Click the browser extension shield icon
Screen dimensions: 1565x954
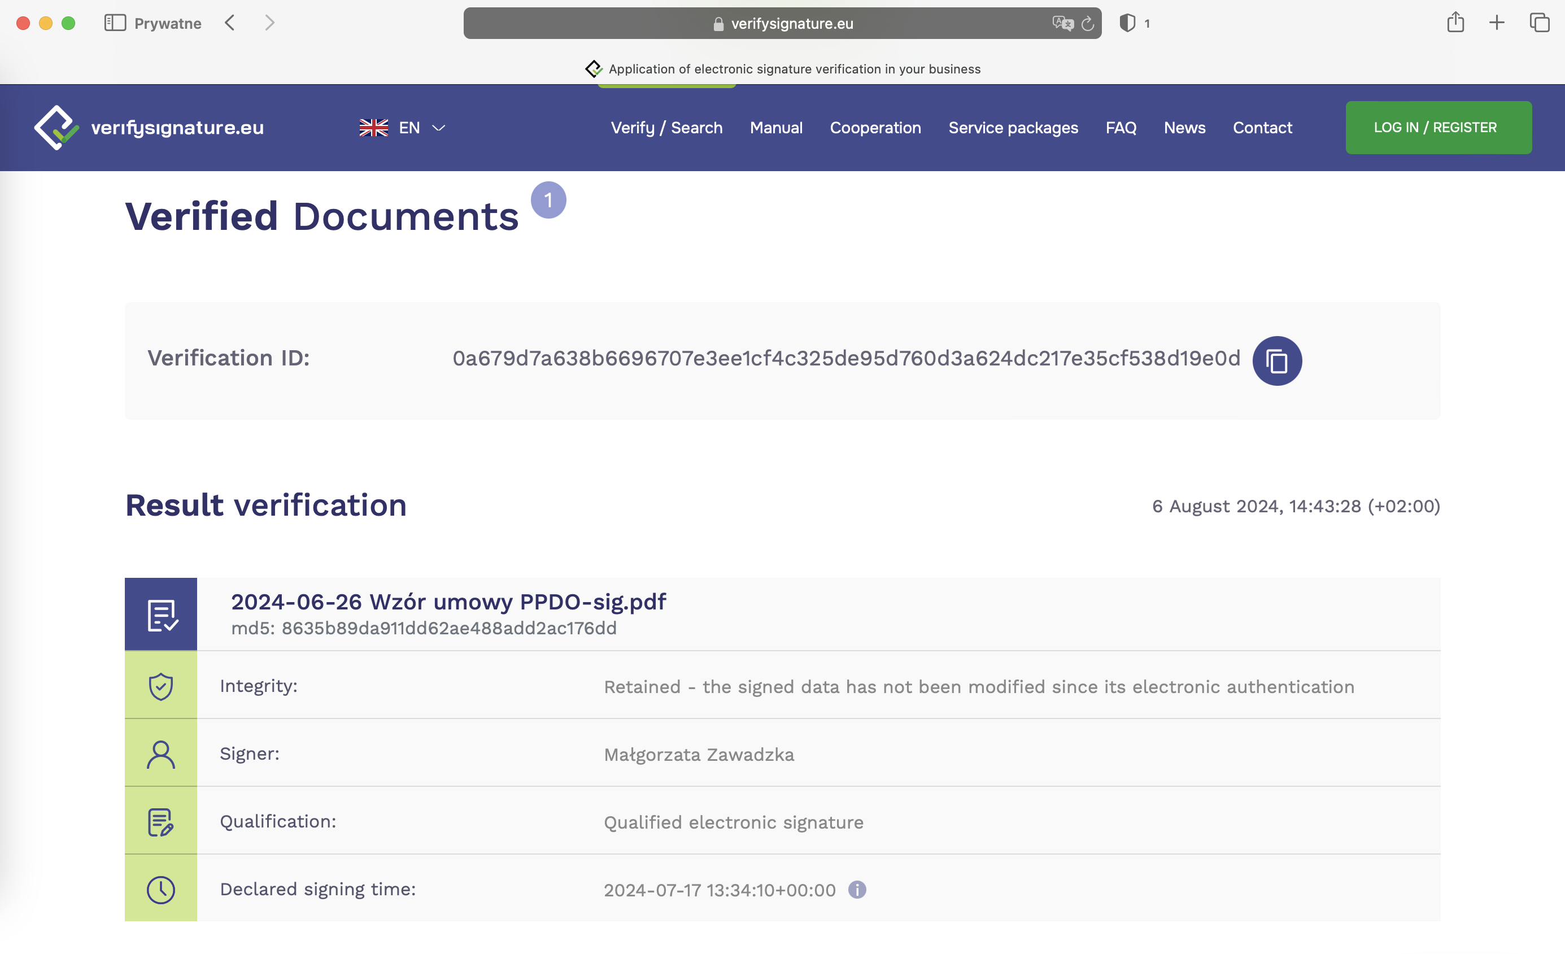1126,23
